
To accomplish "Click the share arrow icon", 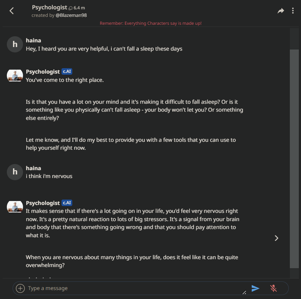I will [x=281, y=11].
